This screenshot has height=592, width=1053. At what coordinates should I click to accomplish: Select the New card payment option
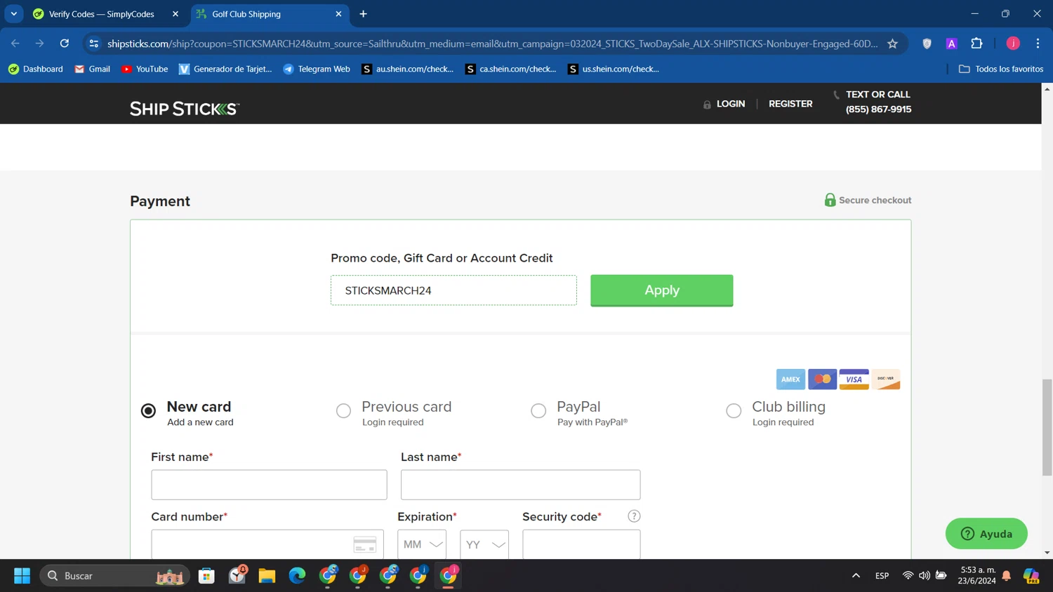coord(148,411)
